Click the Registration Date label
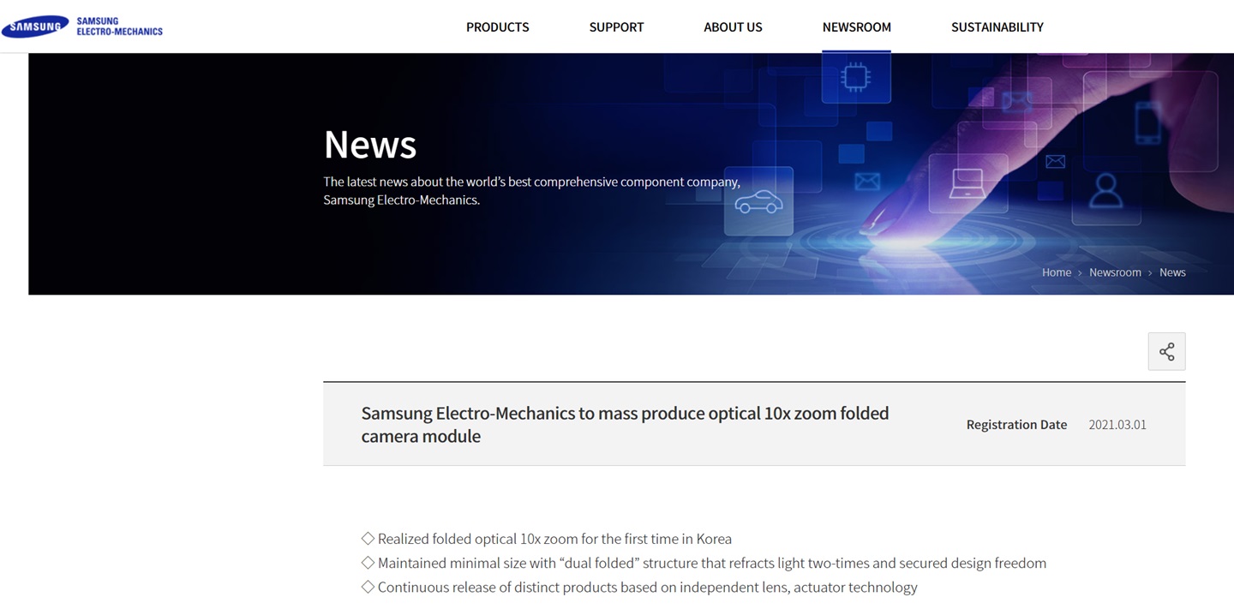 click(x=1016, y=425)
